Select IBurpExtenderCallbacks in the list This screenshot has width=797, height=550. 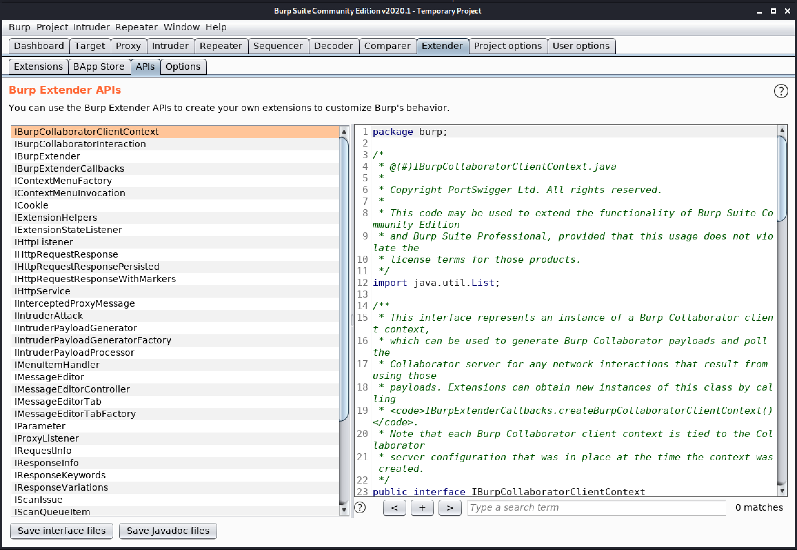pyautogui.click(x=175, y=168)
